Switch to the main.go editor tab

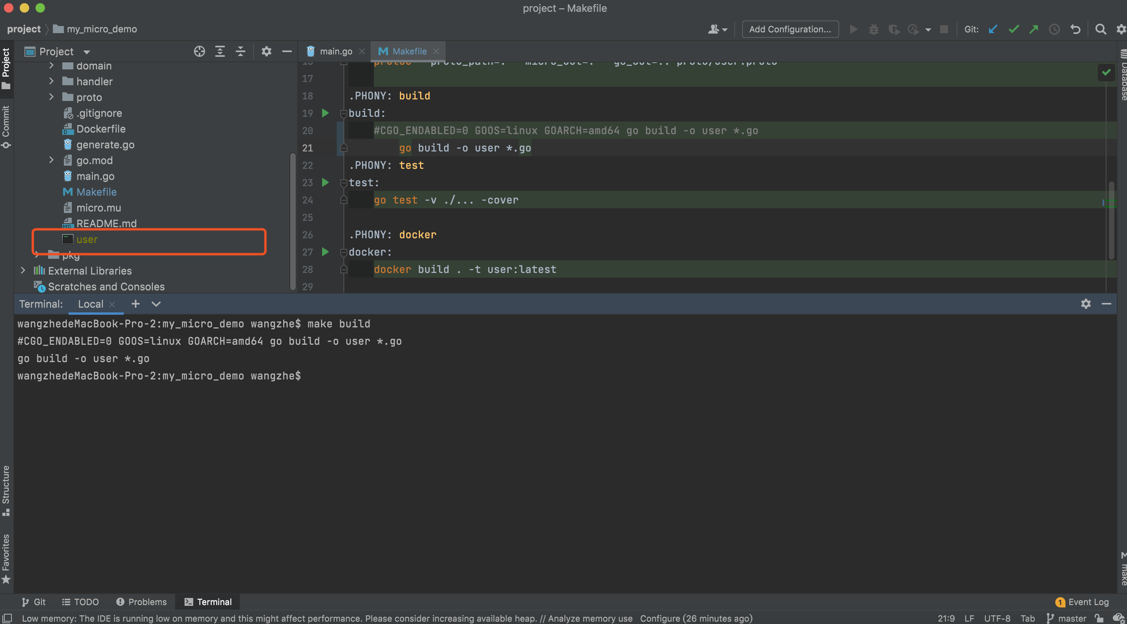tap(336, 51)
